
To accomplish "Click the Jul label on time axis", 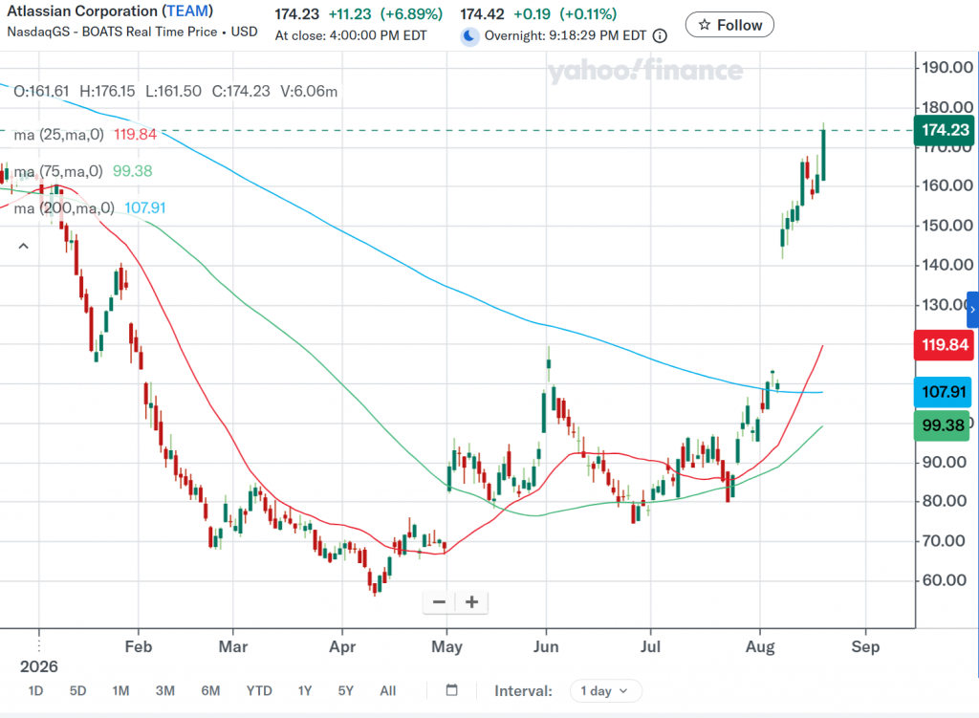I will pyautogui.click(x=650, y=647).
